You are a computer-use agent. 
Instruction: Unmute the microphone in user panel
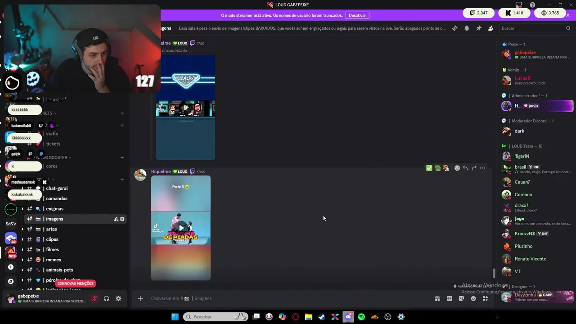coord(94,298)
